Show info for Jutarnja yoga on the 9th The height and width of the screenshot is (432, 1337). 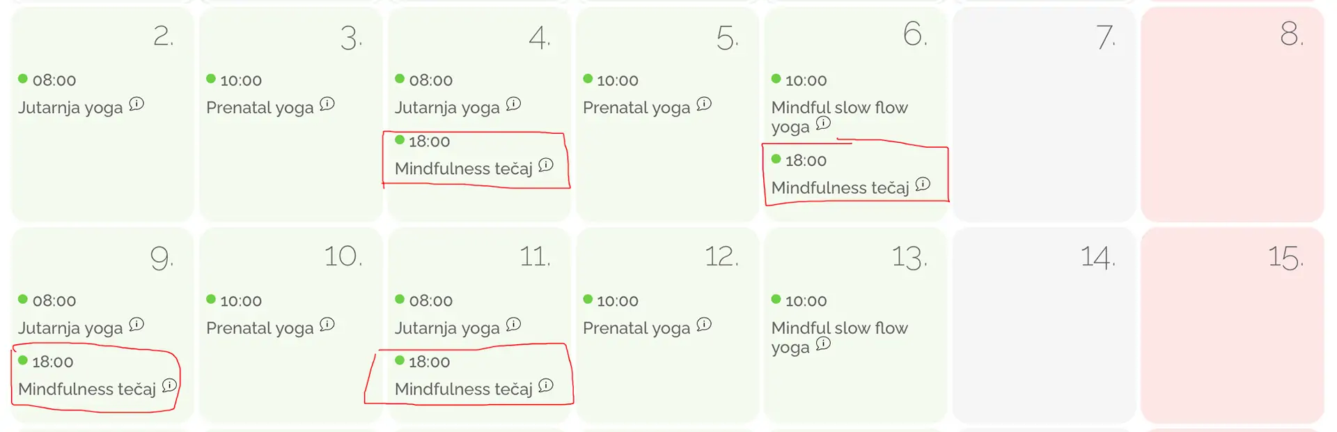pyautogui.click(x=136, y=324)
